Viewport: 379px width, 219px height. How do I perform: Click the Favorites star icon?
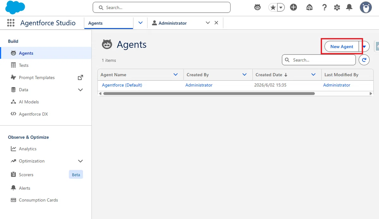click(x=273, y=7)
